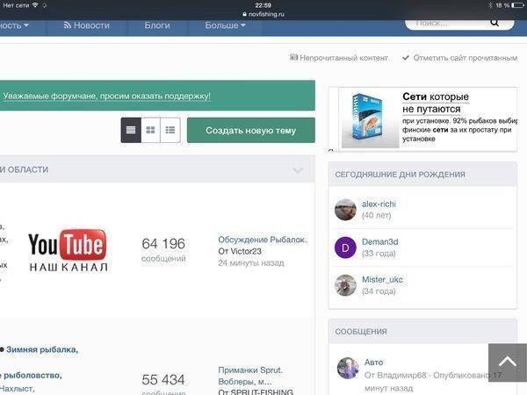Image resolution: width=527 pixels, height=395 pixels.
Task: Expand the Больше dropdown menu
Action: coord(225,25)
